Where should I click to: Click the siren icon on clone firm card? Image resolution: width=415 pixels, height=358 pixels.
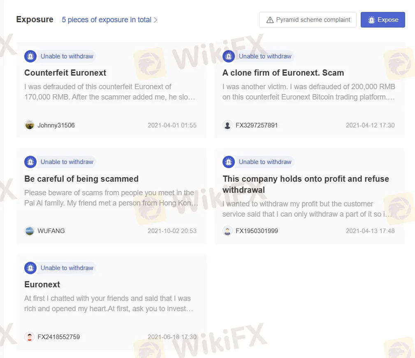point(229,56)
